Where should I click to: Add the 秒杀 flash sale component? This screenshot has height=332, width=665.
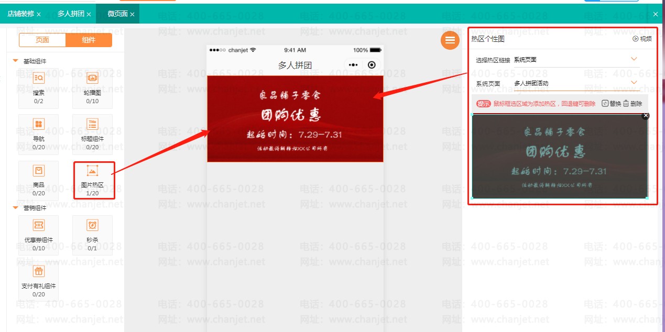coord(92,235)
